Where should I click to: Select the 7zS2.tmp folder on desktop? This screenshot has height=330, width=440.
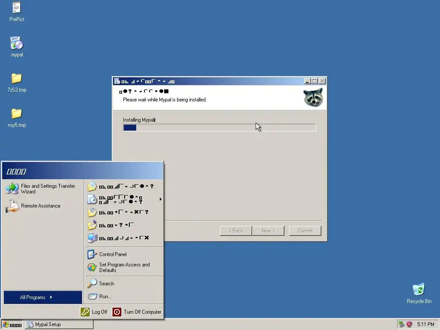pyautogui.click(x=17, y=82)
